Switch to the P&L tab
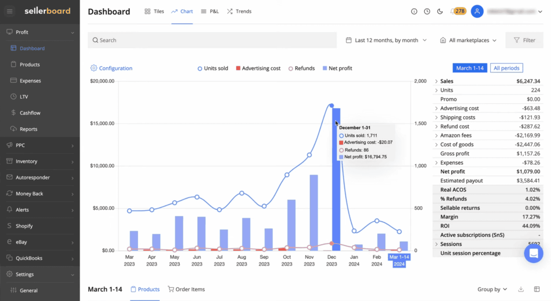The image size is (551, 301). click(x=210, y=11)
